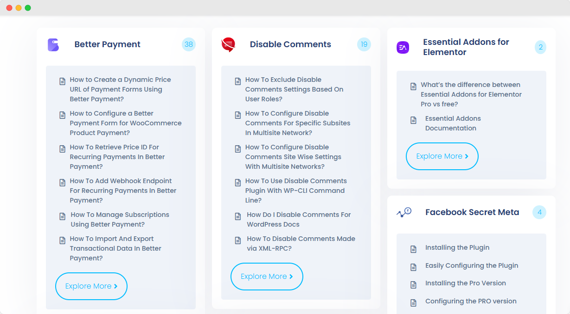Click document icon beside WordPress Docs article
The height and width of the screenshot is (314, 570).
click(237, 216)
